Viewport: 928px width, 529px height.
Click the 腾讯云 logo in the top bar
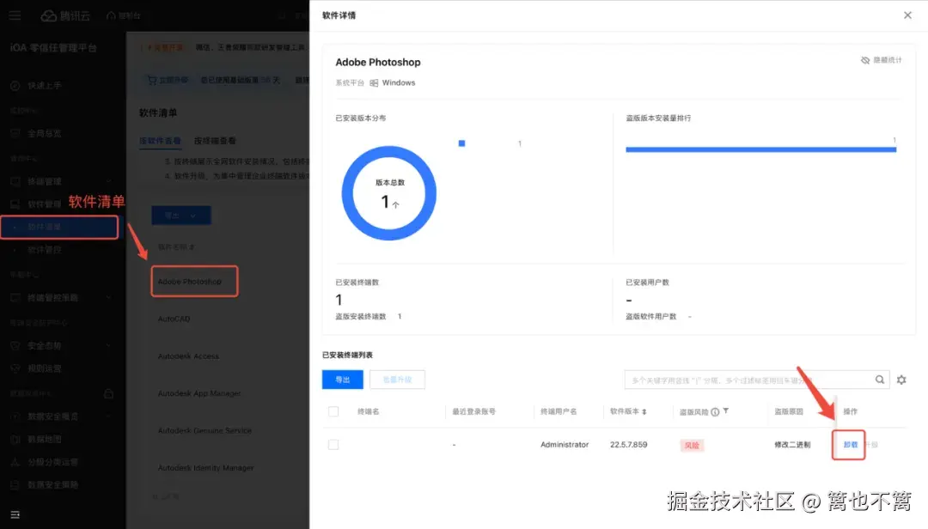[64, 15]
